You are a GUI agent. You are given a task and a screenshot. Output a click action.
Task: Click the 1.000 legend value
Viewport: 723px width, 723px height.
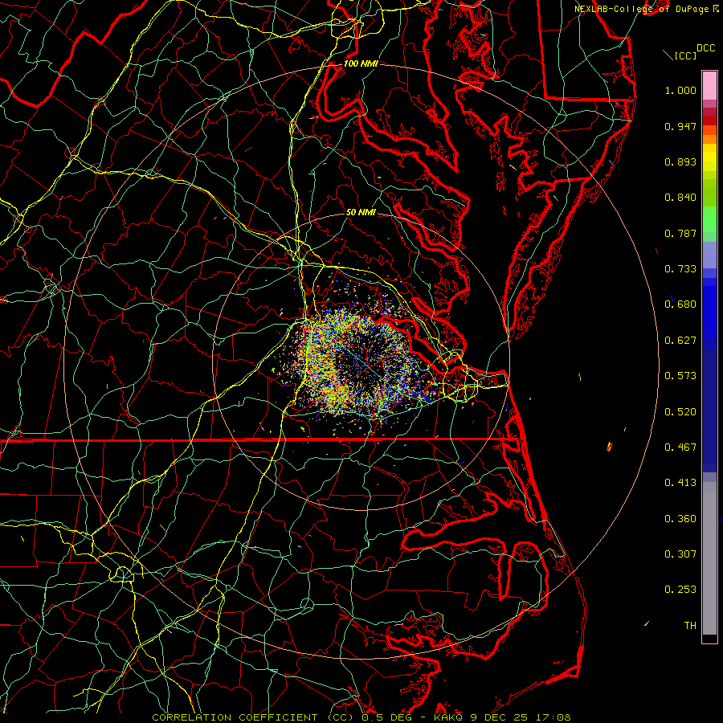pos(680,90)
